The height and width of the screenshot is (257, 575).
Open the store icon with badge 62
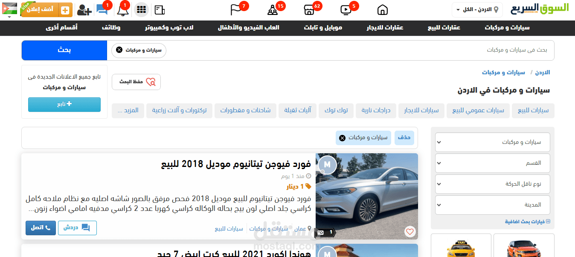(x=310, y=9)
